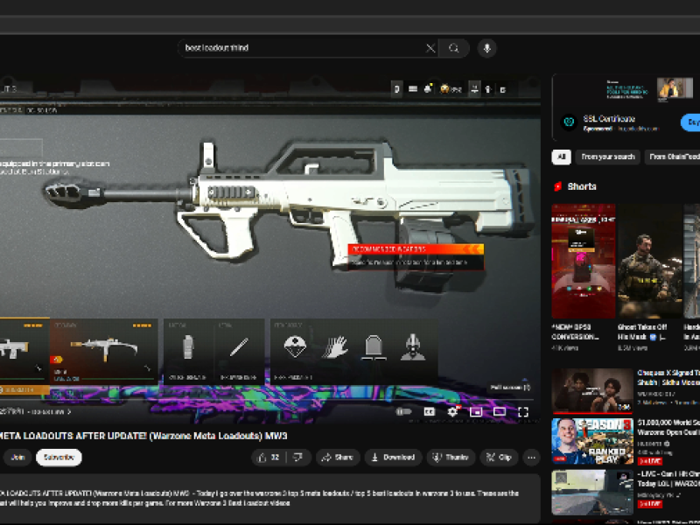This screenshot has height=525, width=700.
Task: Click the Download button
Action: (x=393, y=457)
